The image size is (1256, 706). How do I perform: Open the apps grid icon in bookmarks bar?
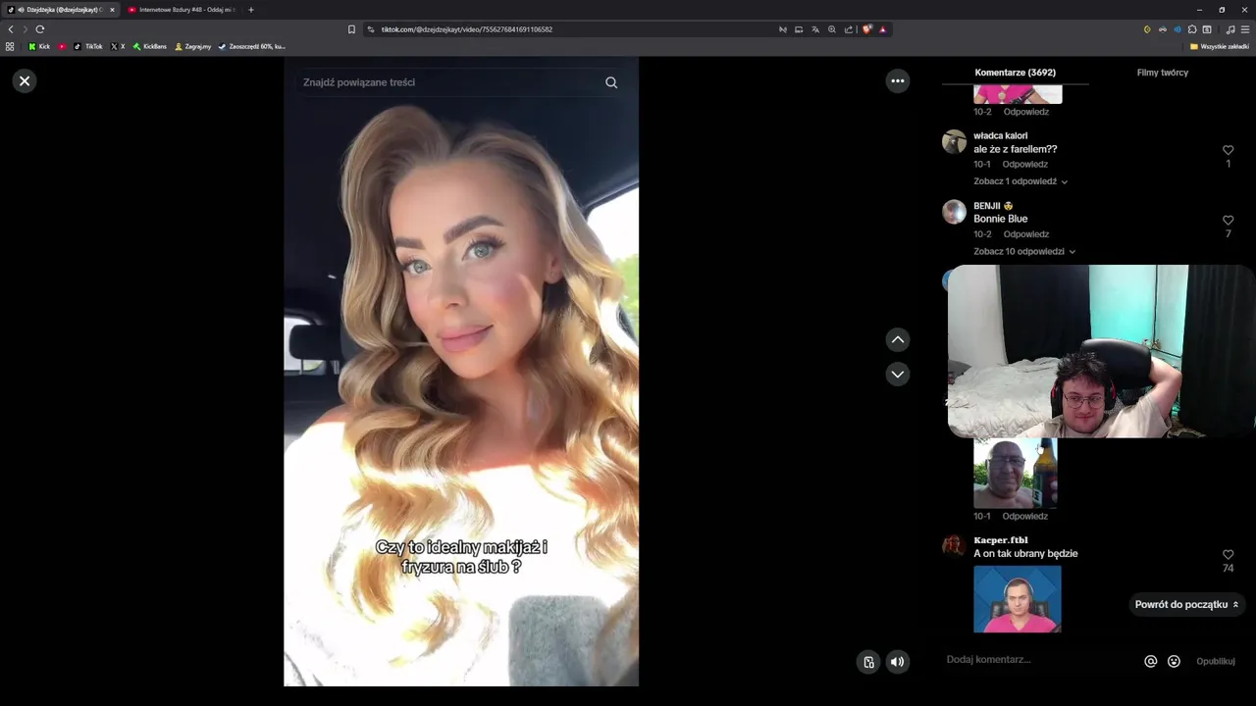tap(10, 46)
